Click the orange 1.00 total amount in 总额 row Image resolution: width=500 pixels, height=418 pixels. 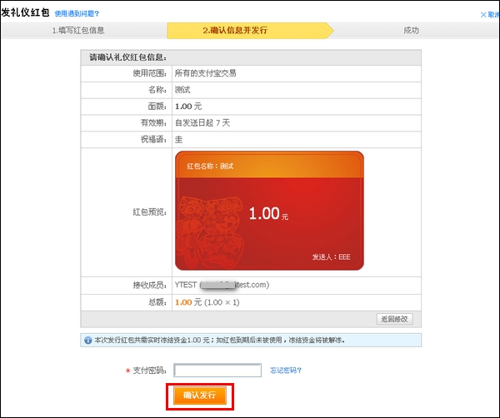point(183,302)
